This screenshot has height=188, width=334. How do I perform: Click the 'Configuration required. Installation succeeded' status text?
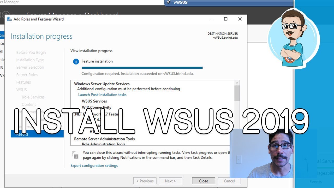pyautogui.click(x=138, y=74)
